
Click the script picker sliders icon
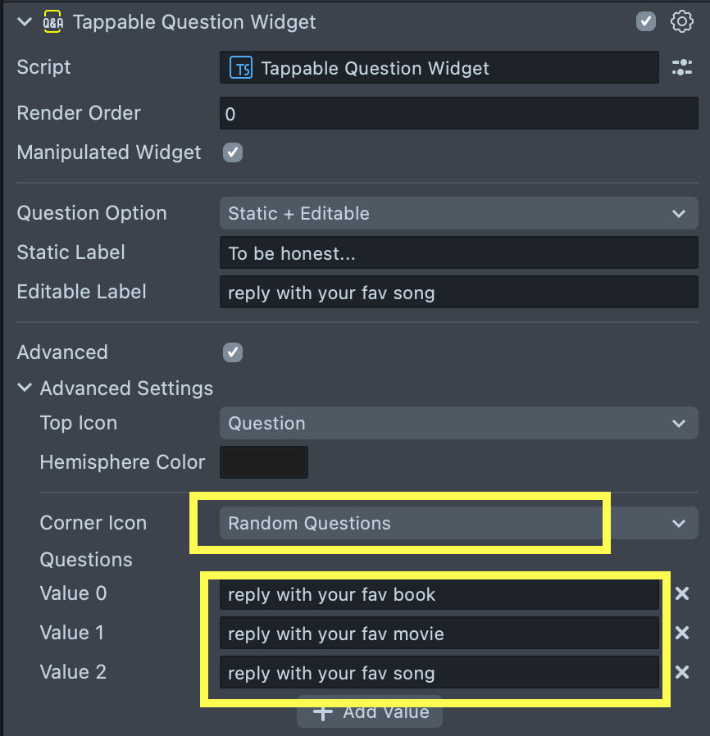(682, 68)
